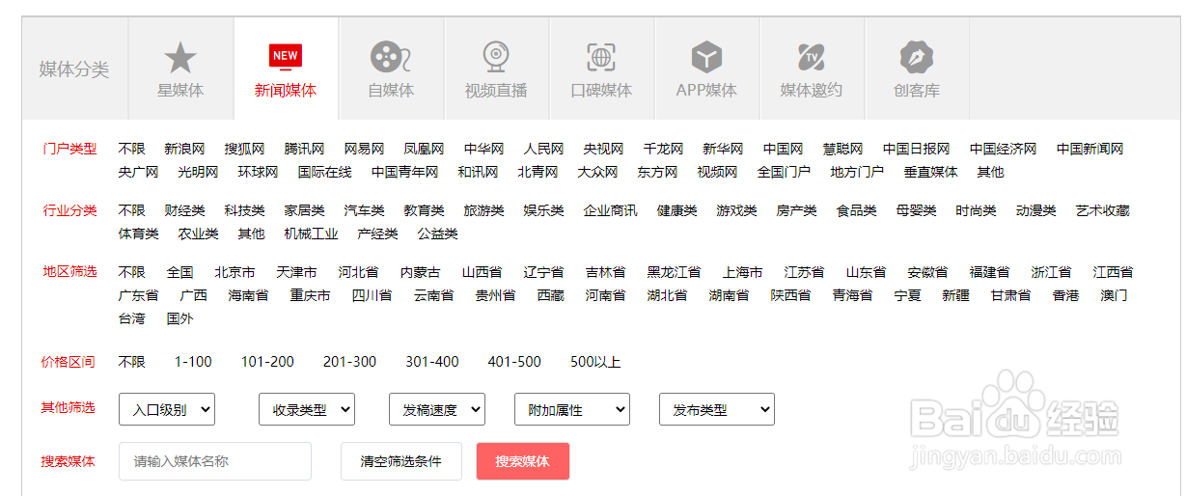Choose 腾讯网 portal filter

(304, 149)
